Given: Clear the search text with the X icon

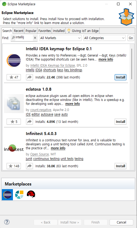Looking at the screenshot, I should [35, 38].
